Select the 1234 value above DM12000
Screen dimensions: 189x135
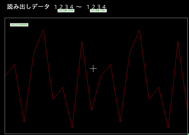(64, 7)
